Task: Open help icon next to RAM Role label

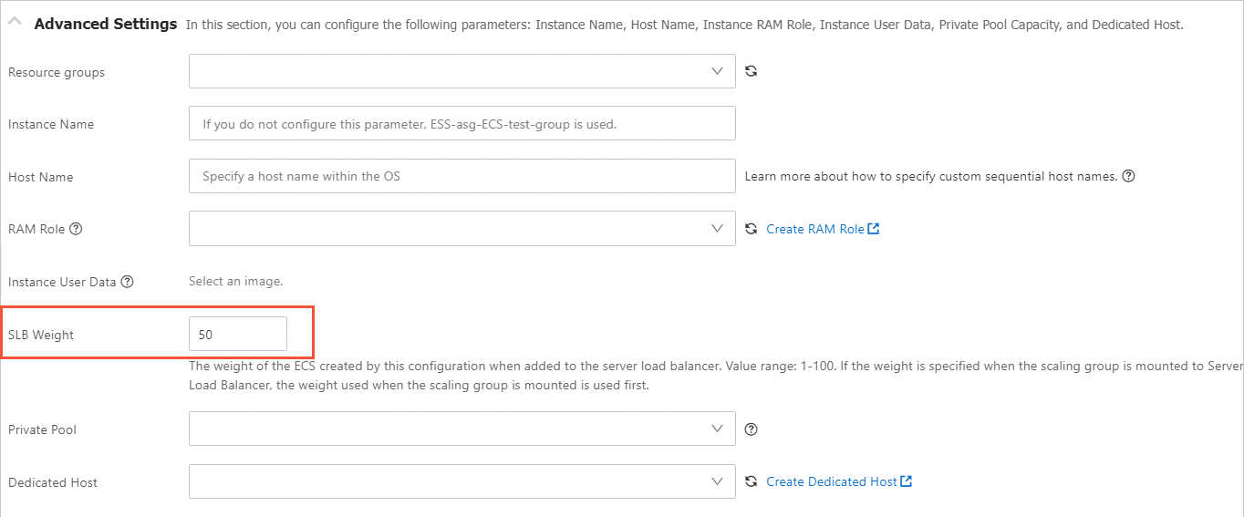Action: pos(76,229)
